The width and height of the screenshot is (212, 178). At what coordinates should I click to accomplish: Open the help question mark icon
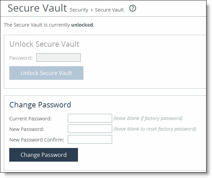point(133,9)
